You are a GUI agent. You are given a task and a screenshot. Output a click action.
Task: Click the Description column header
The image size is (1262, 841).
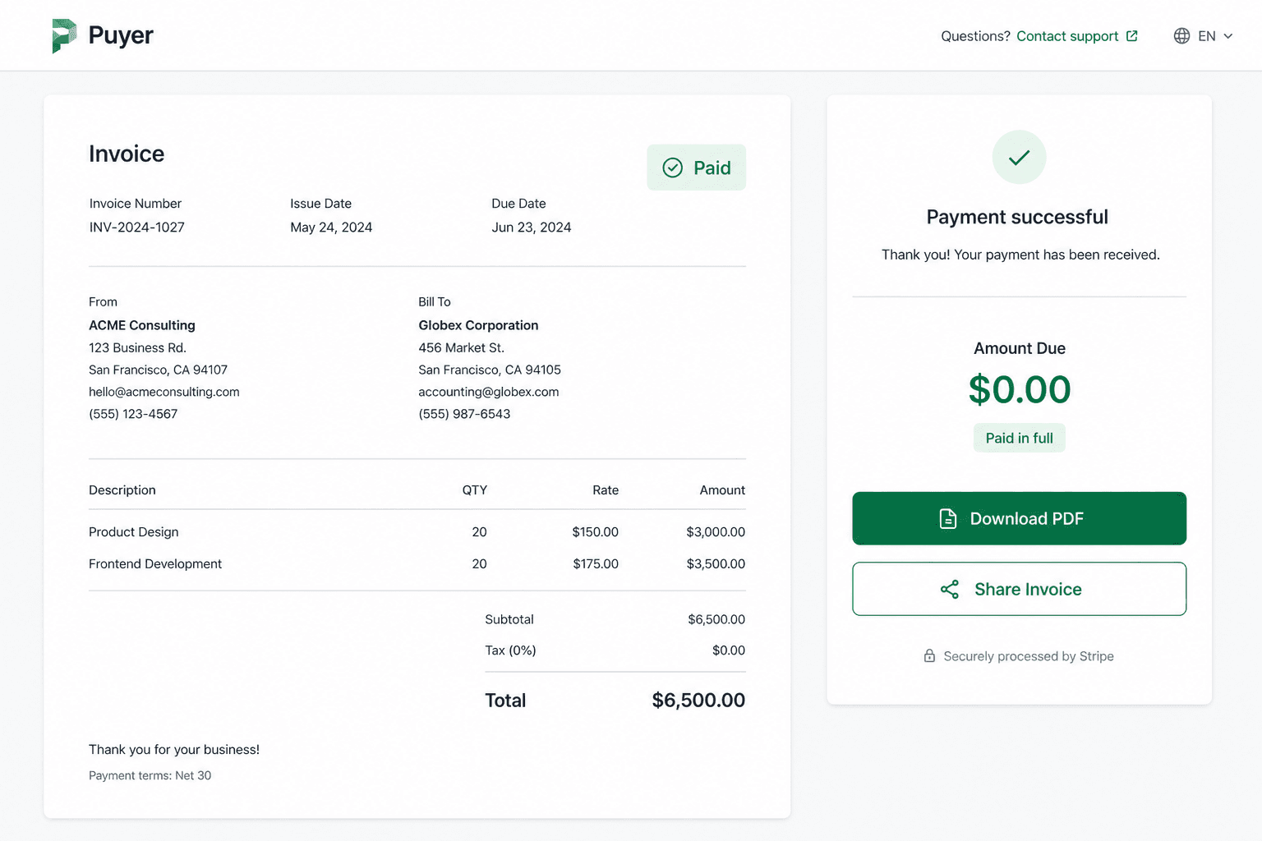(122, 490)
